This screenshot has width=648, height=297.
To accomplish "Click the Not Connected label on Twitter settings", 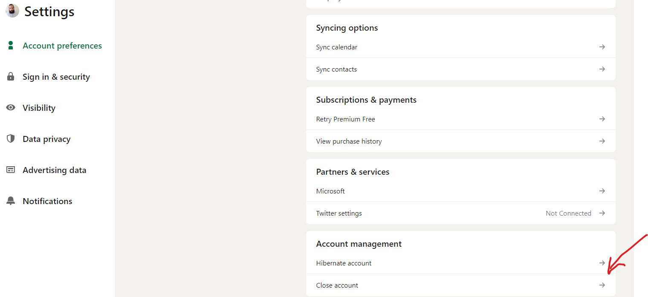I will (x=569, y=213).
